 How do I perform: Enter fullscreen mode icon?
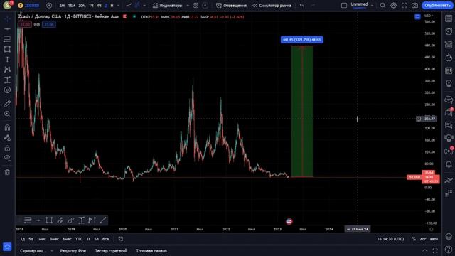pos(405,5)
